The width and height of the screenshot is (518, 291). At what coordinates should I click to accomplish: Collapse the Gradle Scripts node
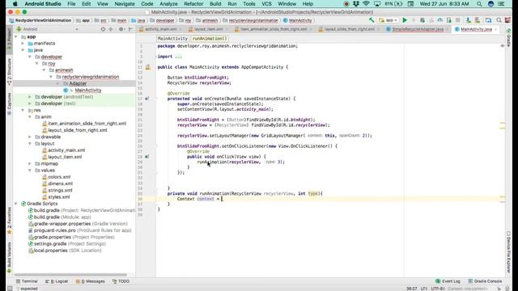point(16,204)
